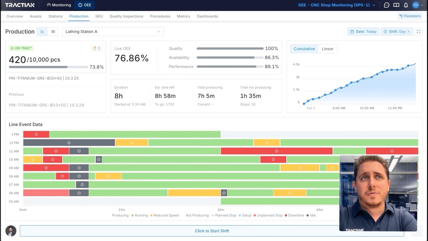Open the Lathing Station A dropdown

(x=113, y=31)
